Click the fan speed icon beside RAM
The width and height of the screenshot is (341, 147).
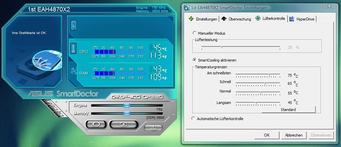[74, 71]
